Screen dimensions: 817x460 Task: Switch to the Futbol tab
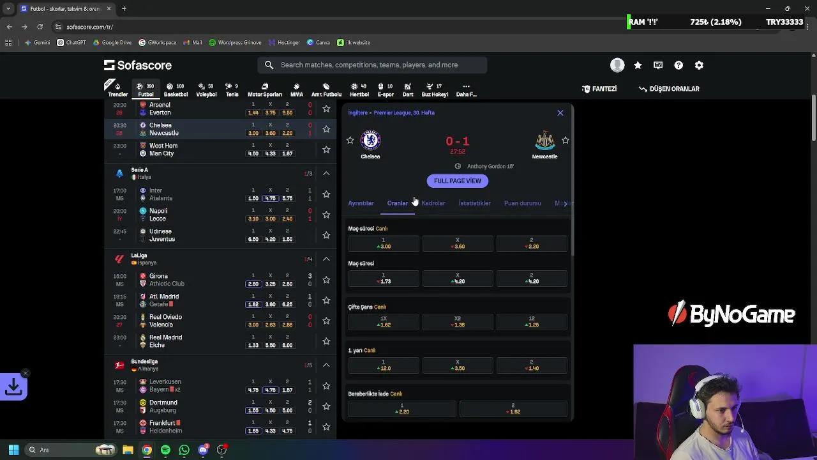[146, 89]
